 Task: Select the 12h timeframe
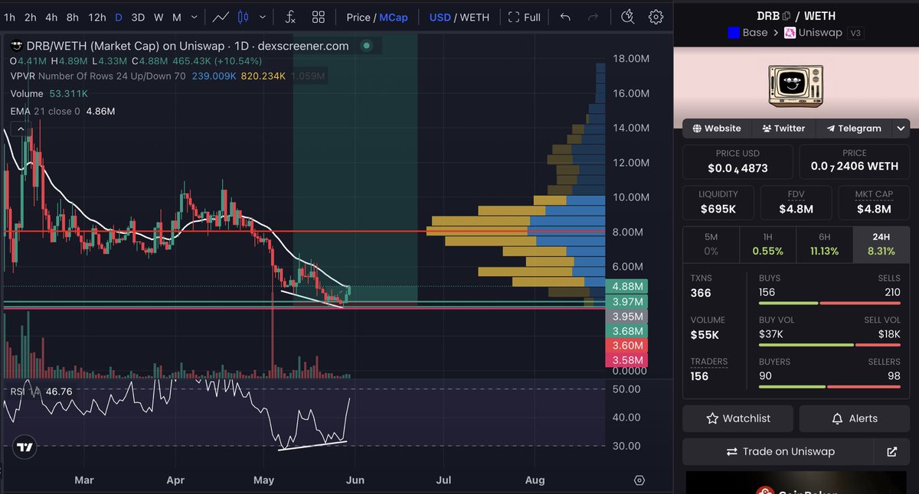tap(97, 17)
